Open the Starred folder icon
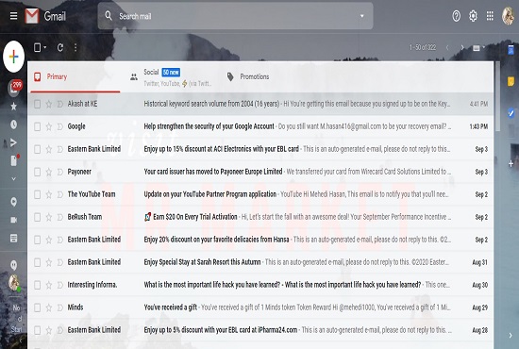 coord(13,107)
